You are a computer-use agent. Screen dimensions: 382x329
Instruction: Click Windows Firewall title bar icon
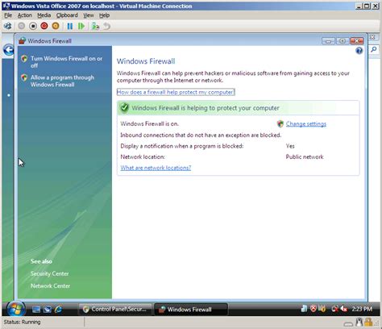click(x=23, y=41)
